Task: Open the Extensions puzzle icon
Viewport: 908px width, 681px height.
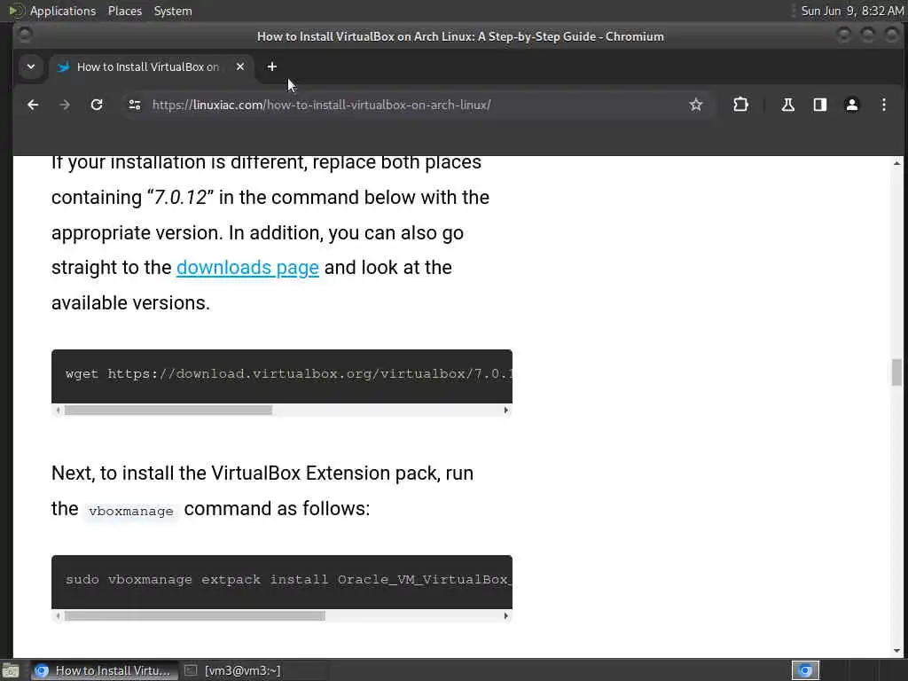Action: [740, 105]
